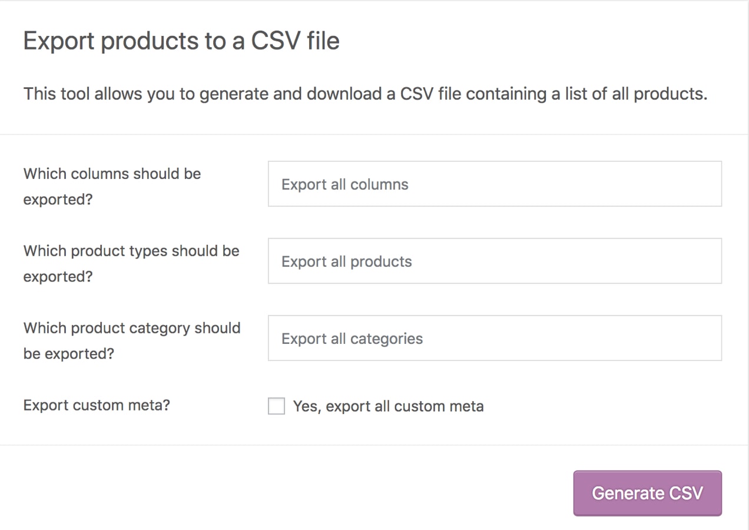Open the "Export all categories" selector
749x530 pixels.
click(x=495, y=338)
